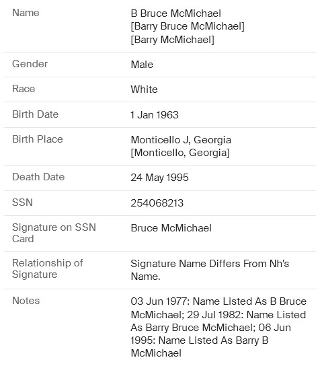Click the Gender label
Image resolution: width=322 pixels, height=366 pixels.
[30, 64]
